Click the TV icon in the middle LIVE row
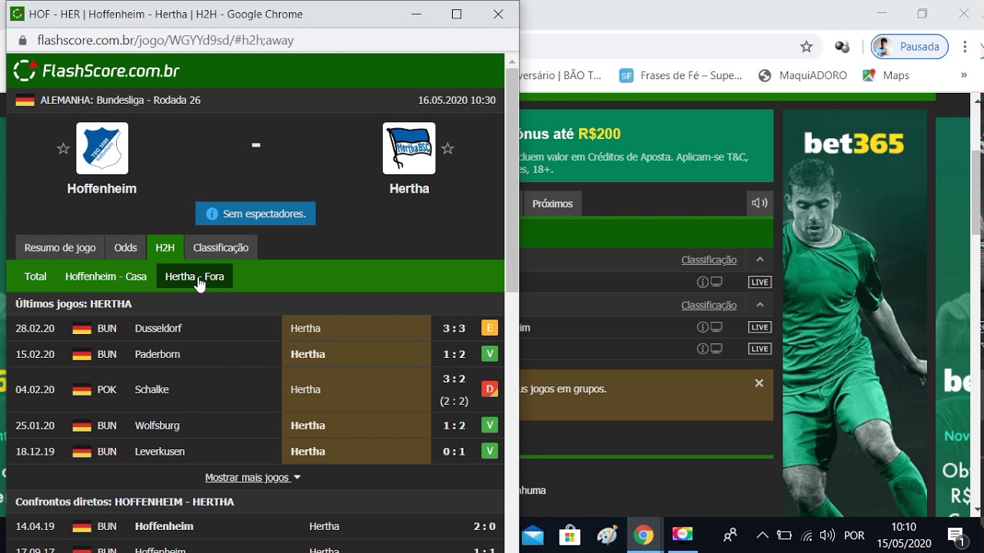This screenshot has width=984, height=553. [716, 327]
